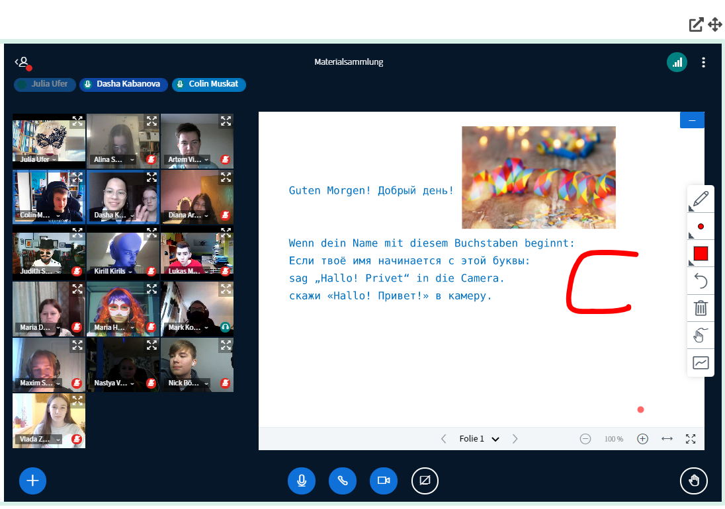Open the Maria D... webcam dropdown

(40, 327)
